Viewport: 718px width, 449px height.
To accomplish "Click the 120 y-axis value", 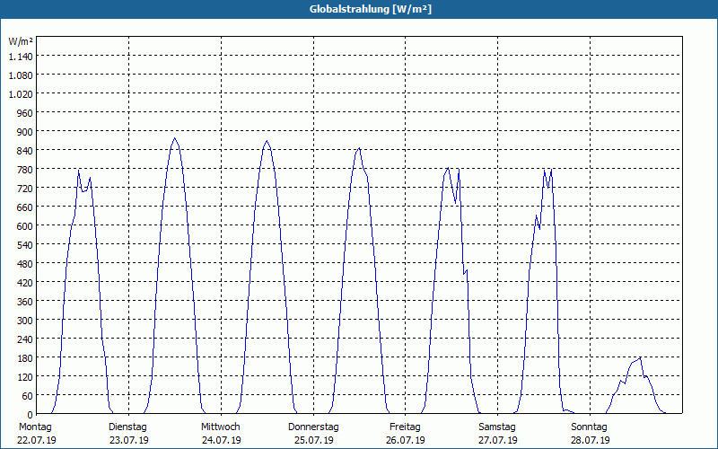I will click(25, 377).
